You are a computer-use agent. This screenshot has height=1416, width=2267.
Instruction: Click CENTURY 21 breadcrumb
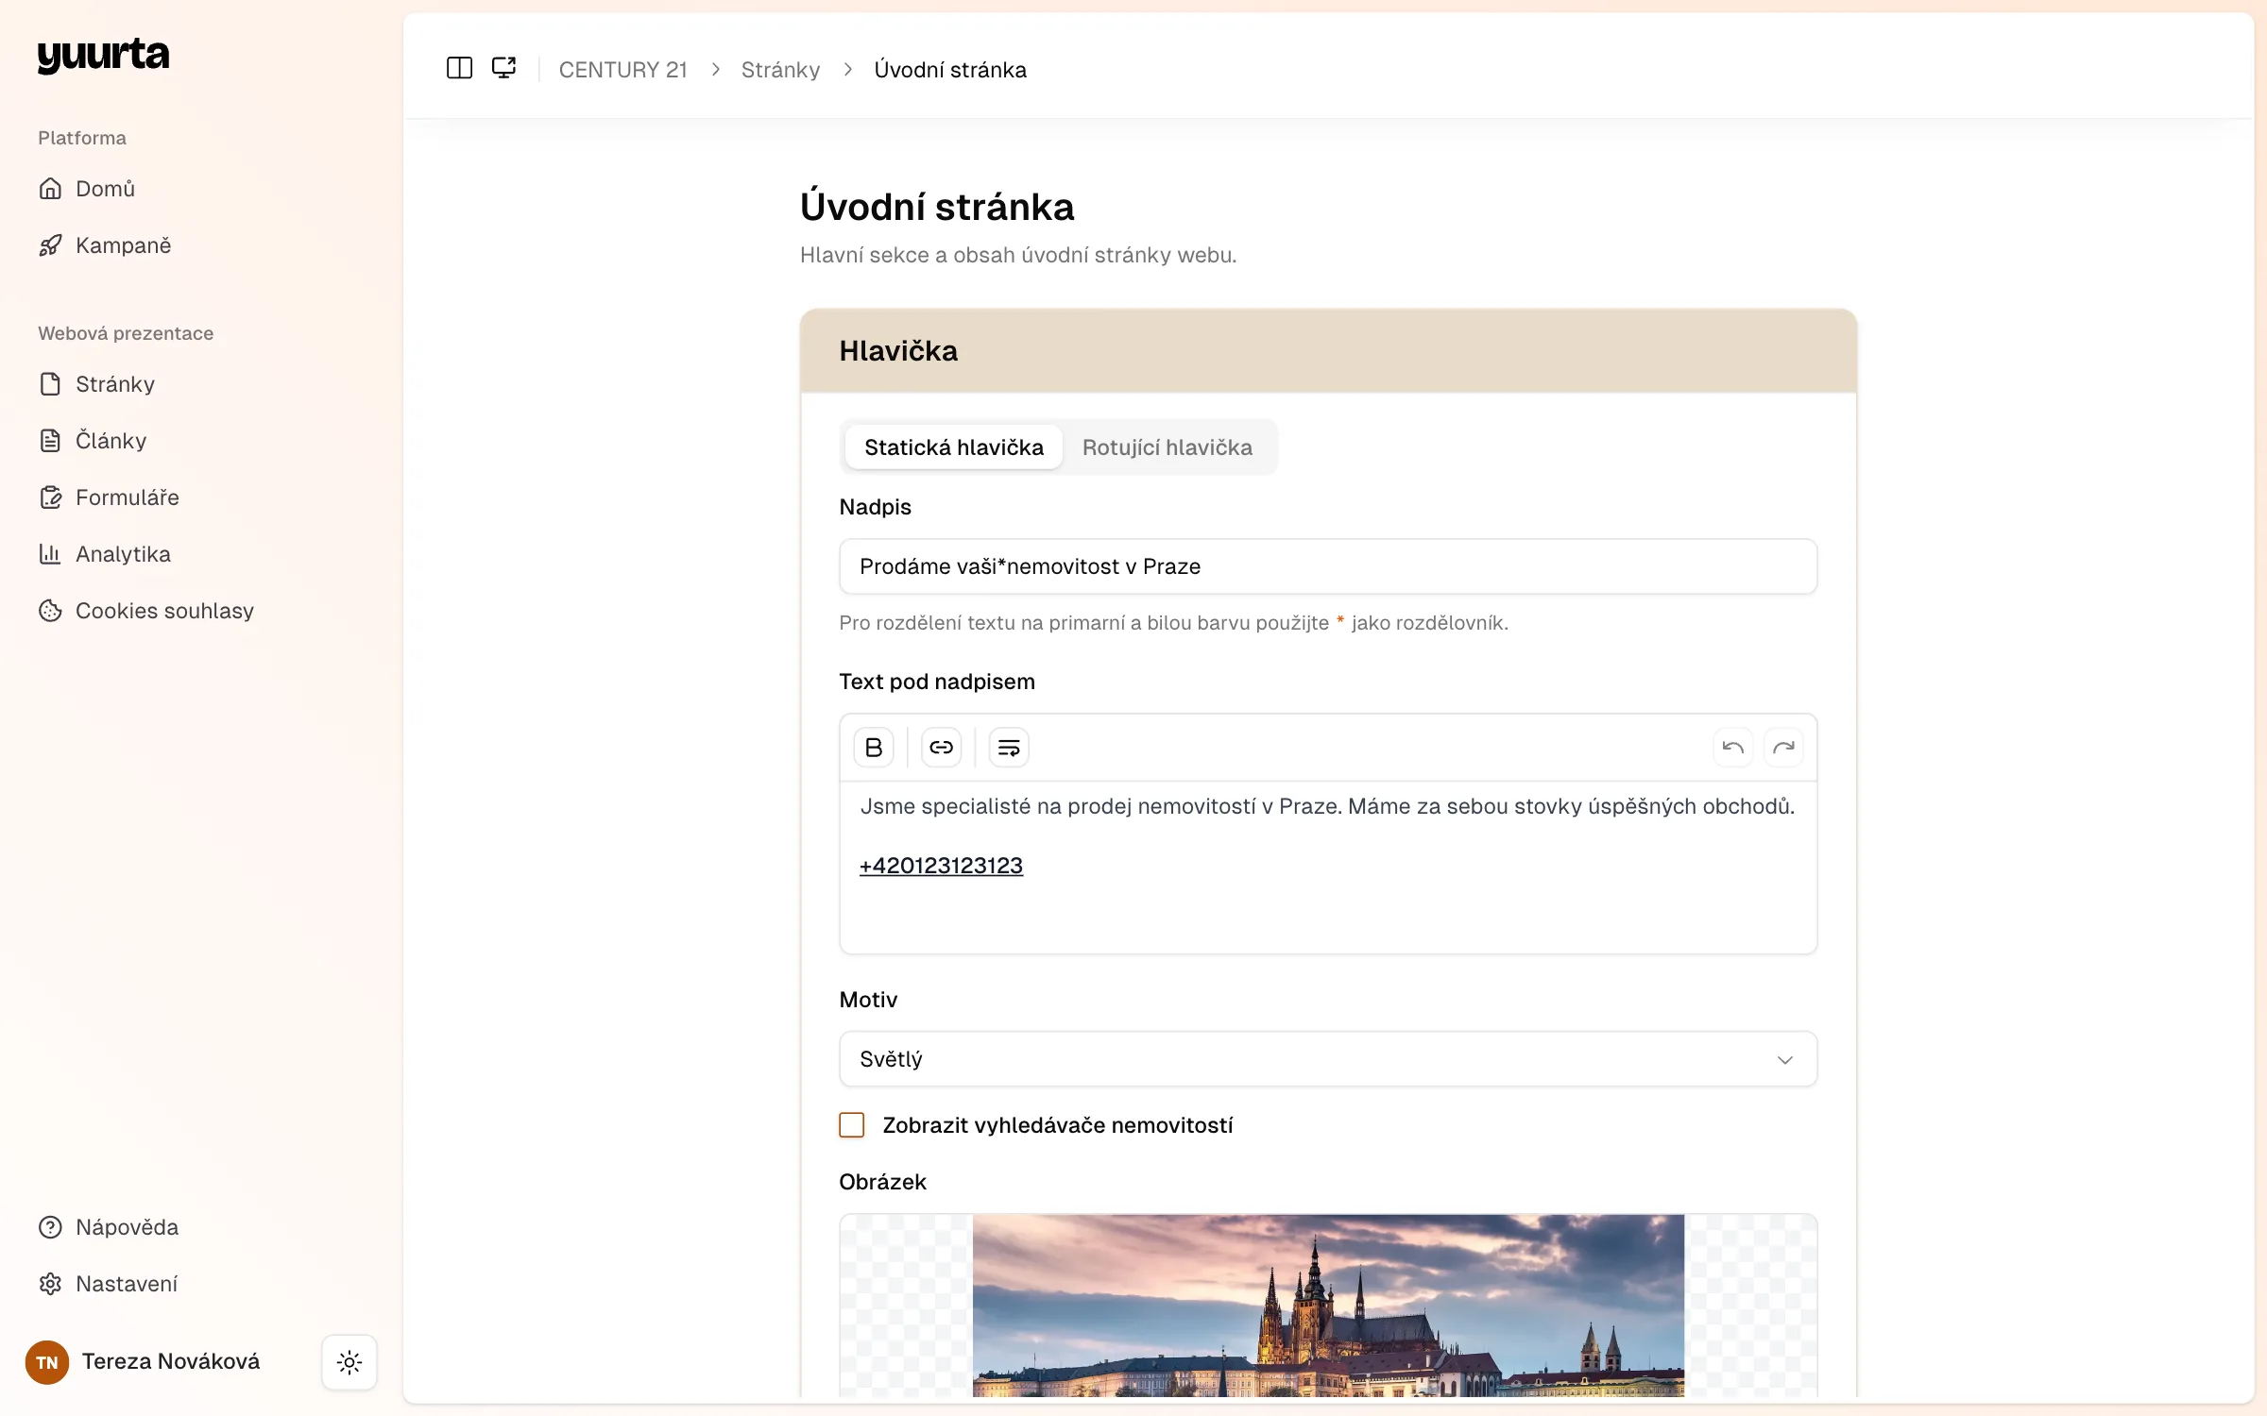pyautogui.click(x=622, y=70)
